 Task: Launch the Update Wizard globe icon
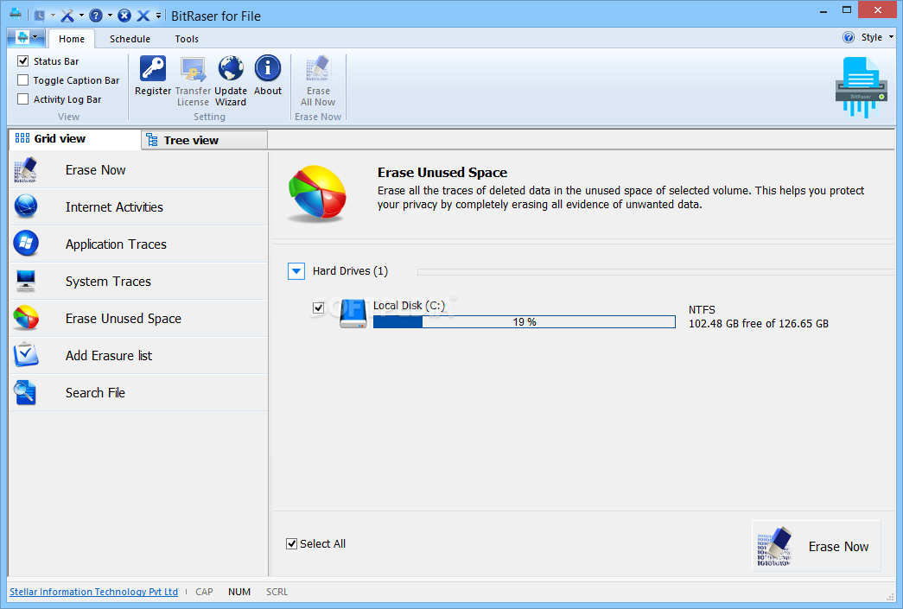231,68
